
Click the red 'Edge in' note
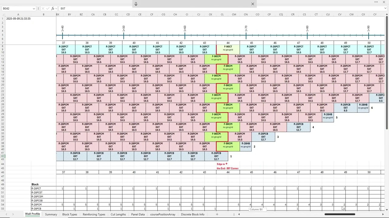(x=222, y=164)
